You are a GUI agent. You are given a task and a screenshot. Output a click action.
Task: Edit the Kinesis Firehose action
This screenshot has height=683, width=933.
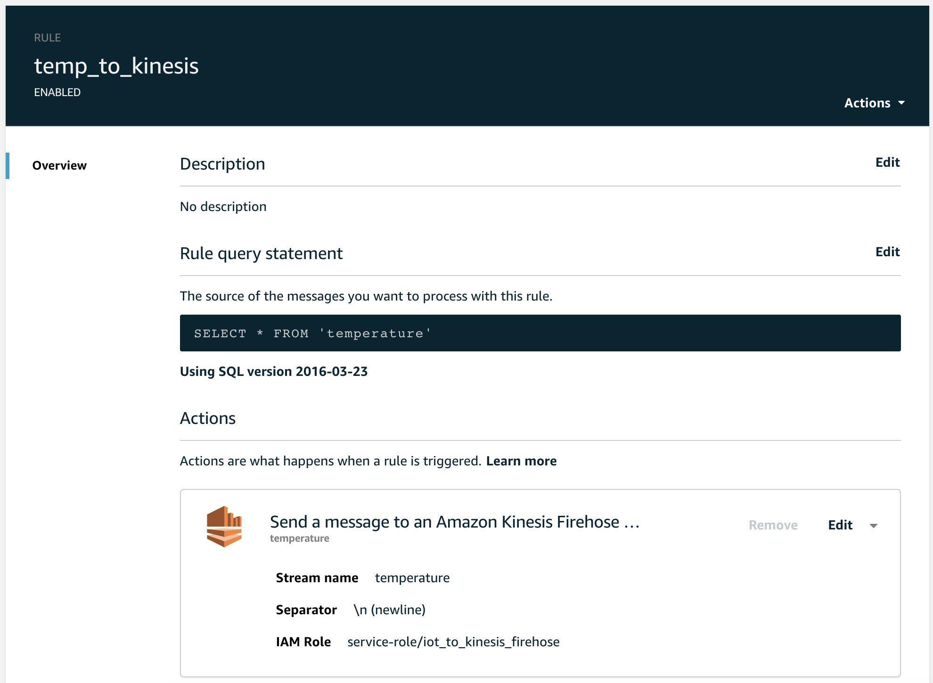click(x=840, y=525)
